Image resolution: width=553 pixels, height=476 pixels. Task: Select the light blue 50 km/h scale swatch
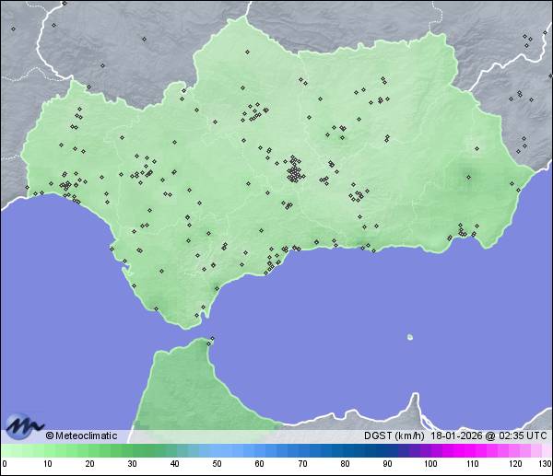click(x=217, y=451)
